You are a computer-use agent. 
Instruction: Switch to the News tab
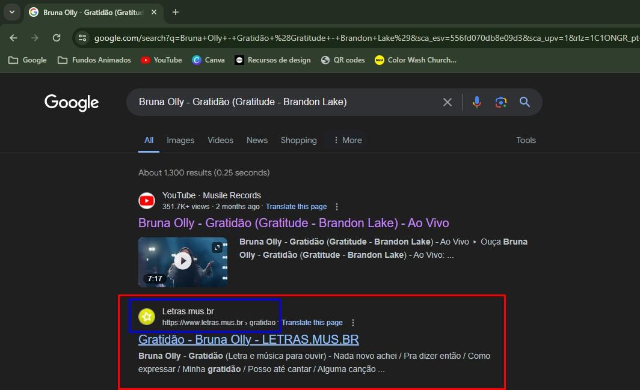(257, 141)
